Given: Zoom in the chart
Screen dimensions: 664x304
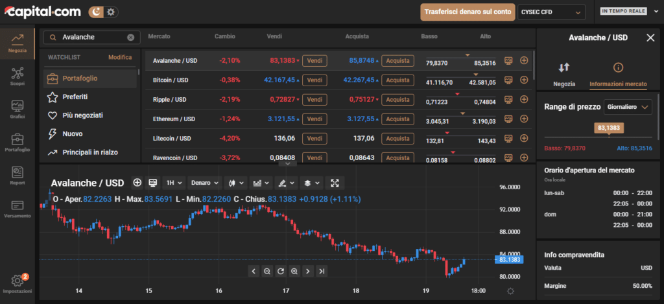Looking at the screenshot, I should [294, 271].
